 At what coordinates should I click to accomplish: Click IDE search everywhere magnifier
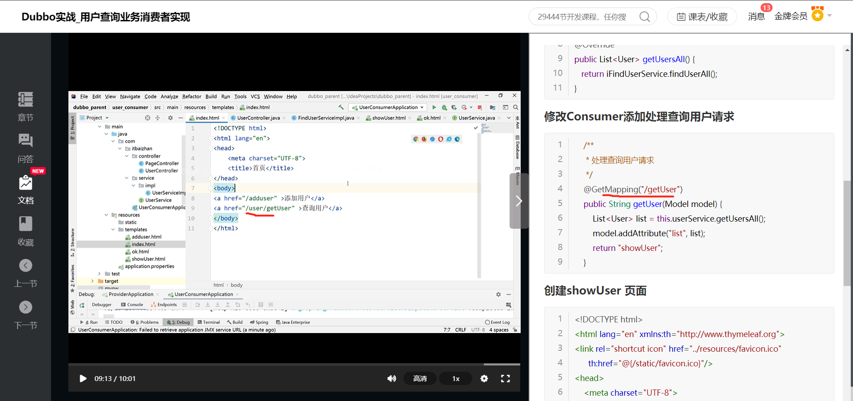tap(516, 107)
